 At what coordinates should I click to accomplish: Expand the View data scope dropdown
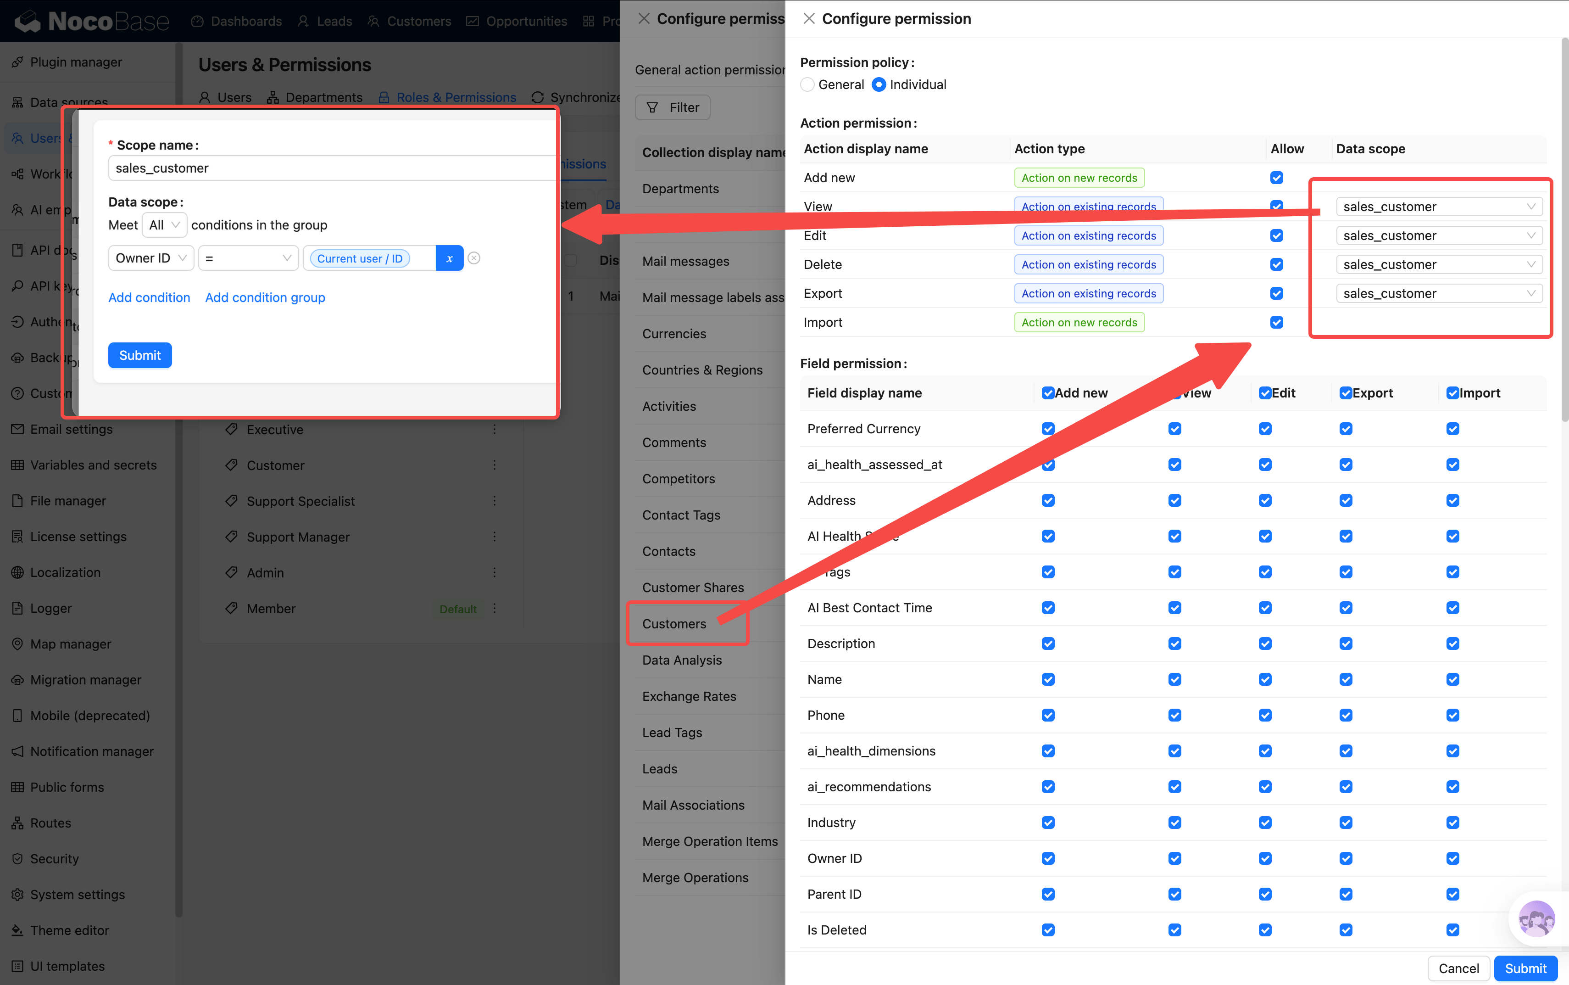click(1438, 207)
